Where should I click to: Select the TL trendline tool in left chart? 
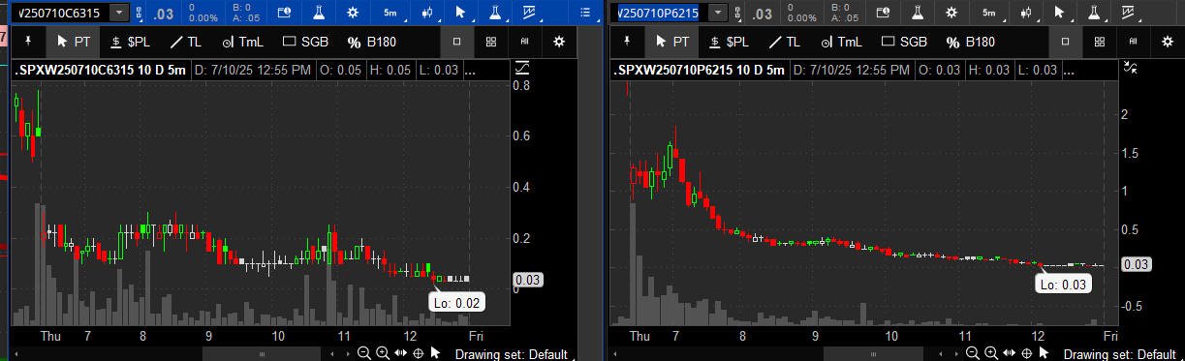click(185, 42)
